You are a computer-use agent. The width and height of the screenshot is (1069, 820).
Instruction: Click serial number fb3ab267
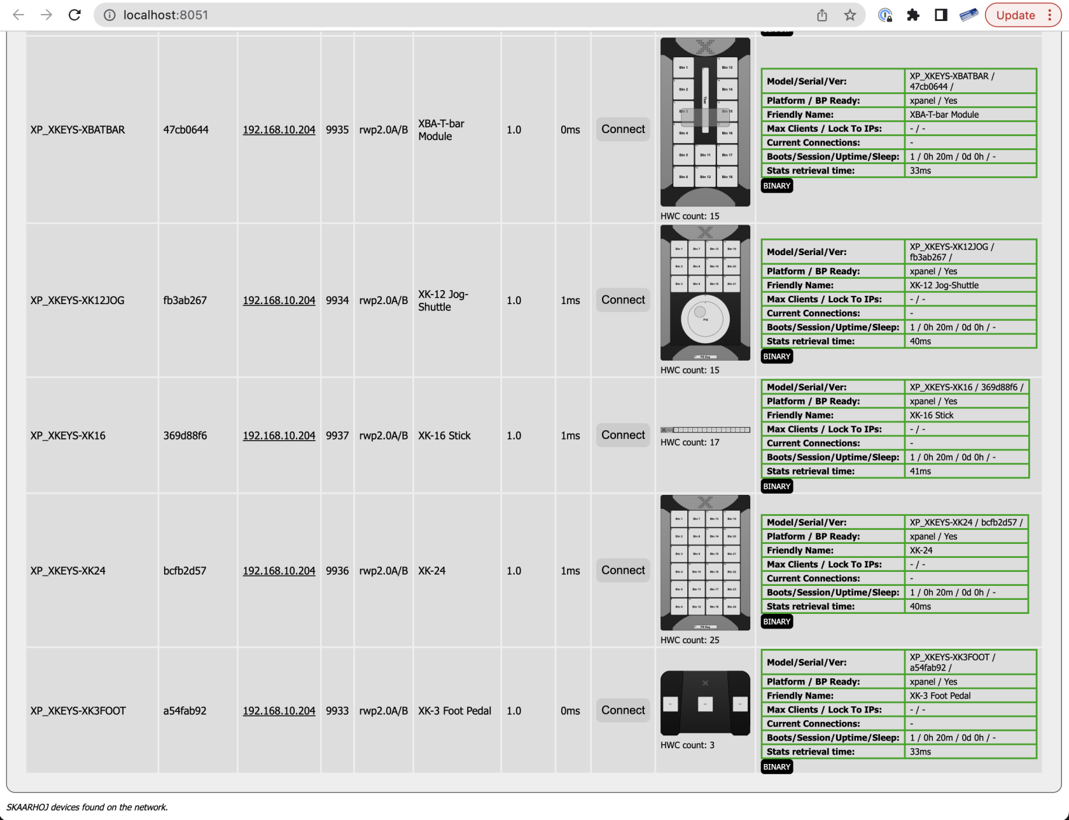[185, 300]
